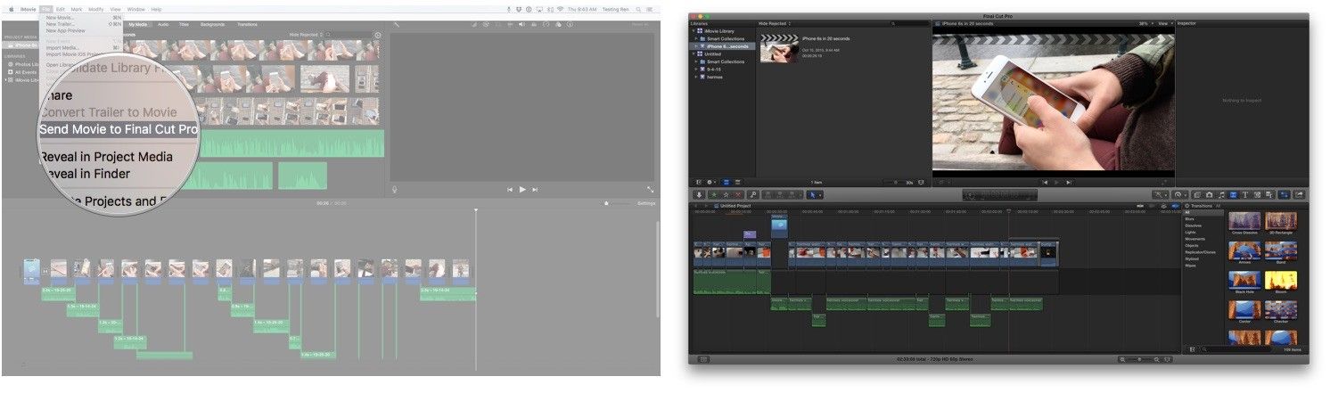Toggle list view in Final Cut browser
The image size is (1330, 393).
736,182
